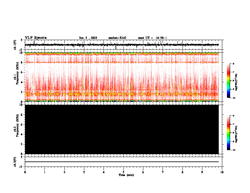Select the date text "Jan. 3, 2023"

coord(88,38)
